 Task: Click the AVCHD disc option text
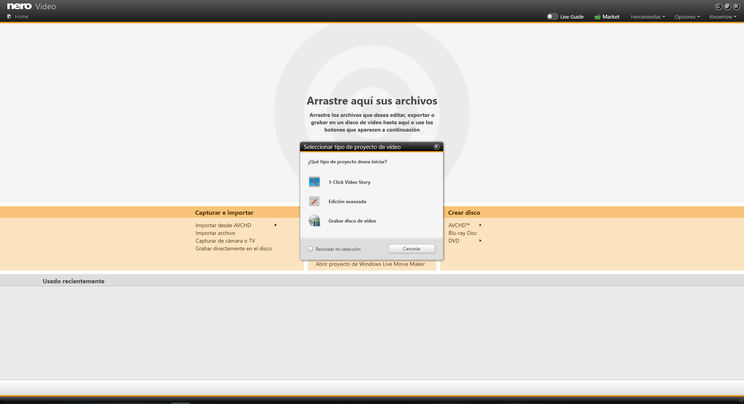[459, 225]
